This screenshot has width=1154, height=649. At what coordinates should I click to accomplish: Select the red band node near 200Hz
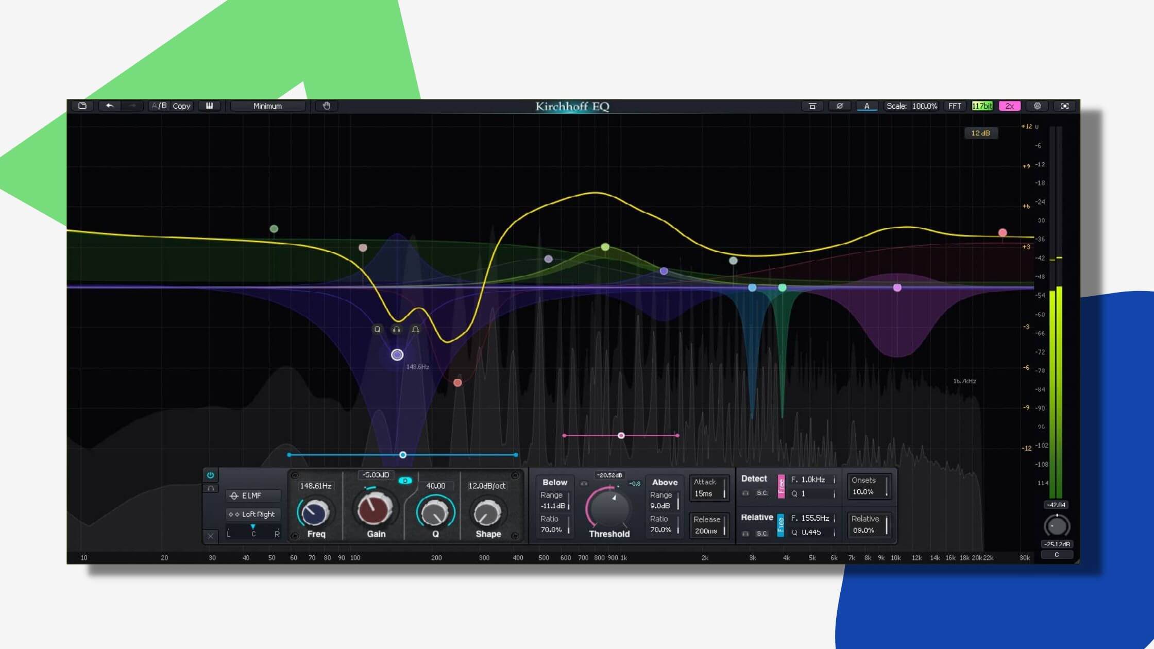(457, 383)
